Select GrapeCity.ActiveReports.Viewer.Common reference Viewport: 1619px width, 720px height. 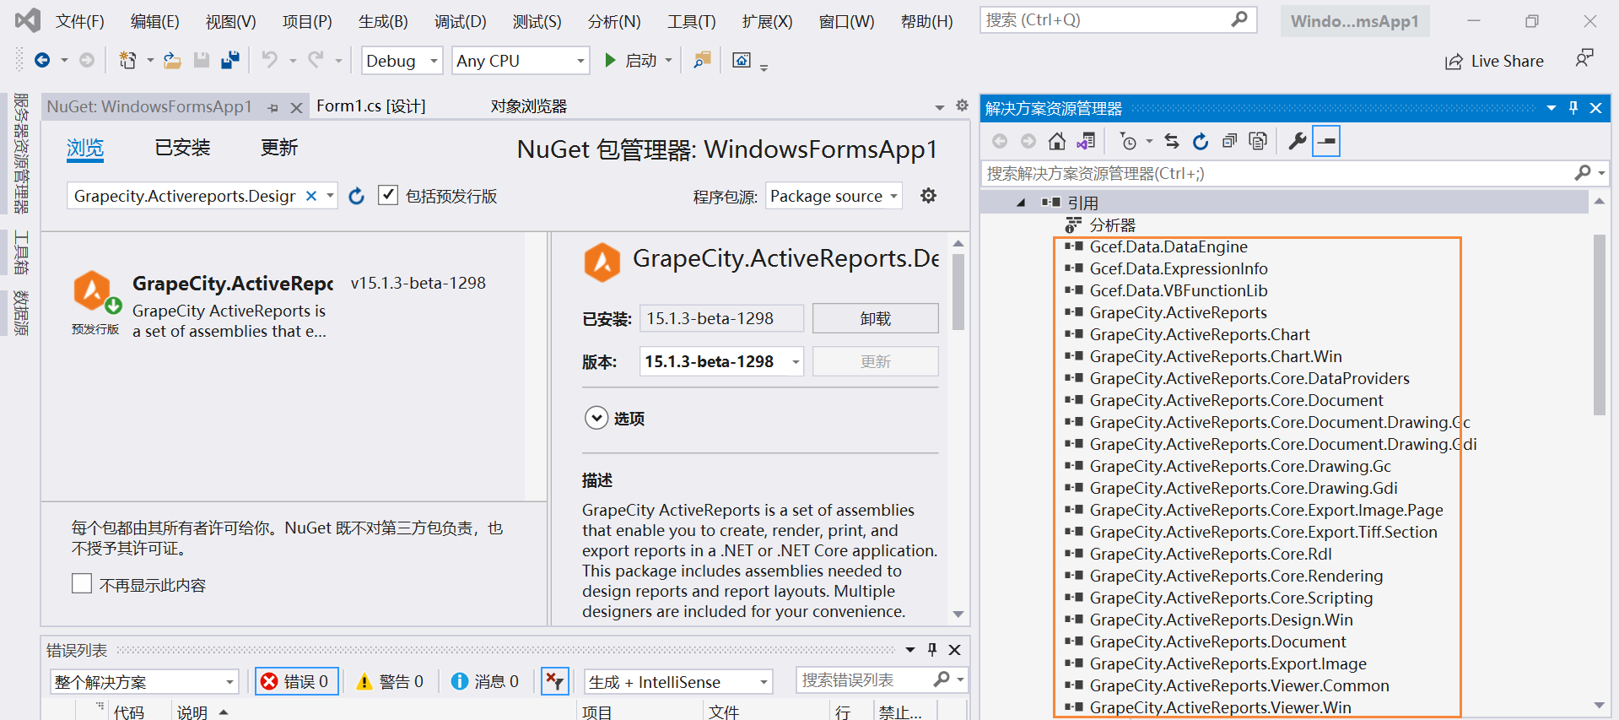1239,685
